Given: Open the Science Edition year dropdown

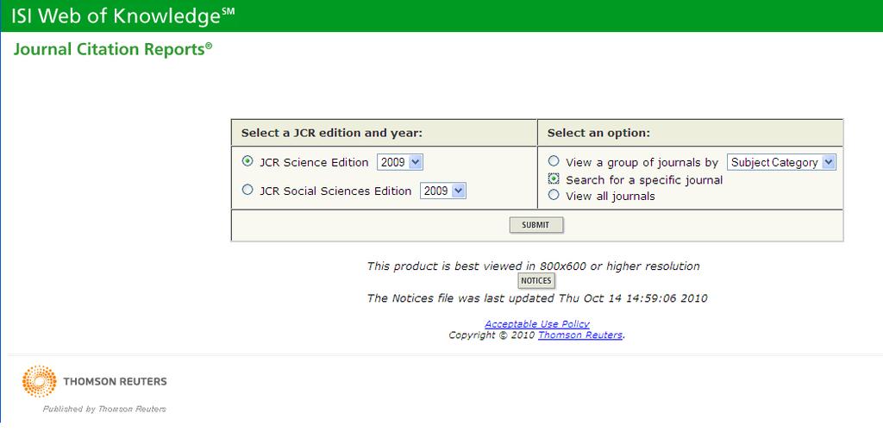Looking at the screenshot, I should (x=400, y=162).
